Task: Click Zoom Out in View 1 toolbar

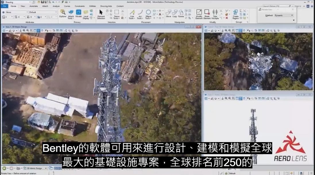Action: tap(28, 31)
